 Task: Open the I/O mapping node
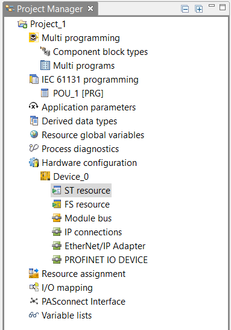click(61, 288)
